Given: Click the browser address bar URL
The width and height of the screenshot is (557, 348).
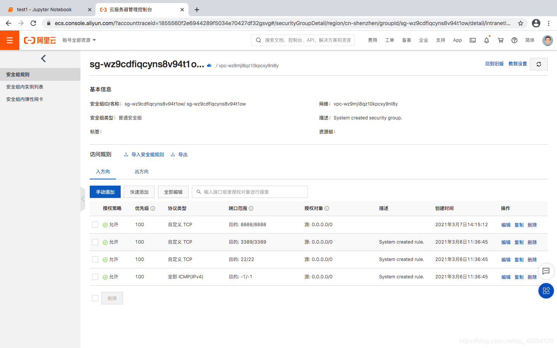Looking at the screenshot, I should tap(282, 23).
